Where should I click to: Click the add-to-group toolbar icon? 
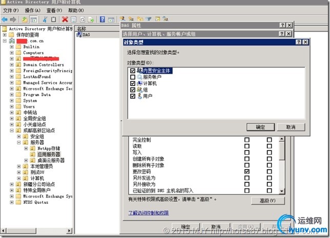click(x=166, y=19)
